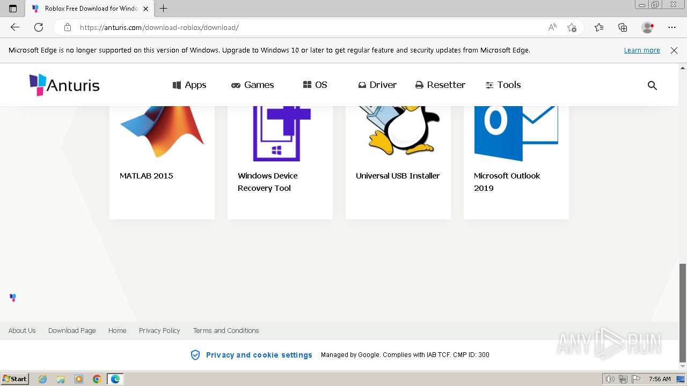Click MATLAB 2015 title link
The height and width of the screenshot is (386, 687).
146,176
